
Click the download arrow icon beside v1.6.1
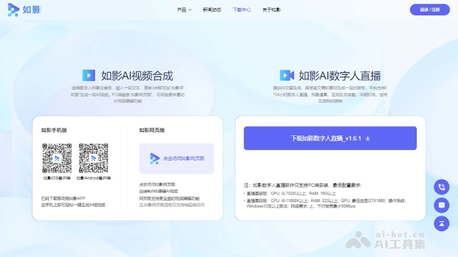point(368,138)
